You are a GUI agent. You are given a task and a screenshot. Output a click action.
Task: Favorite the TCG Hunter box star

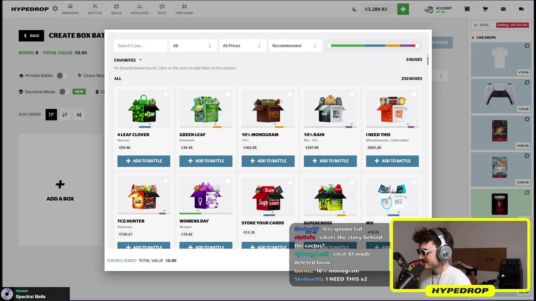tap(165, 181)
